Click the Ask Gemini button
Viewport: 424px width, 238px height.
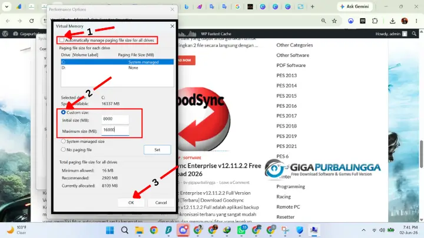(x=355, y=6)
